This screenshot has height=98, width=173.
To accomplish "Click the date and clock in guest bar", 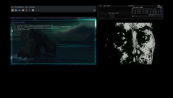I will tap(92, 18).
